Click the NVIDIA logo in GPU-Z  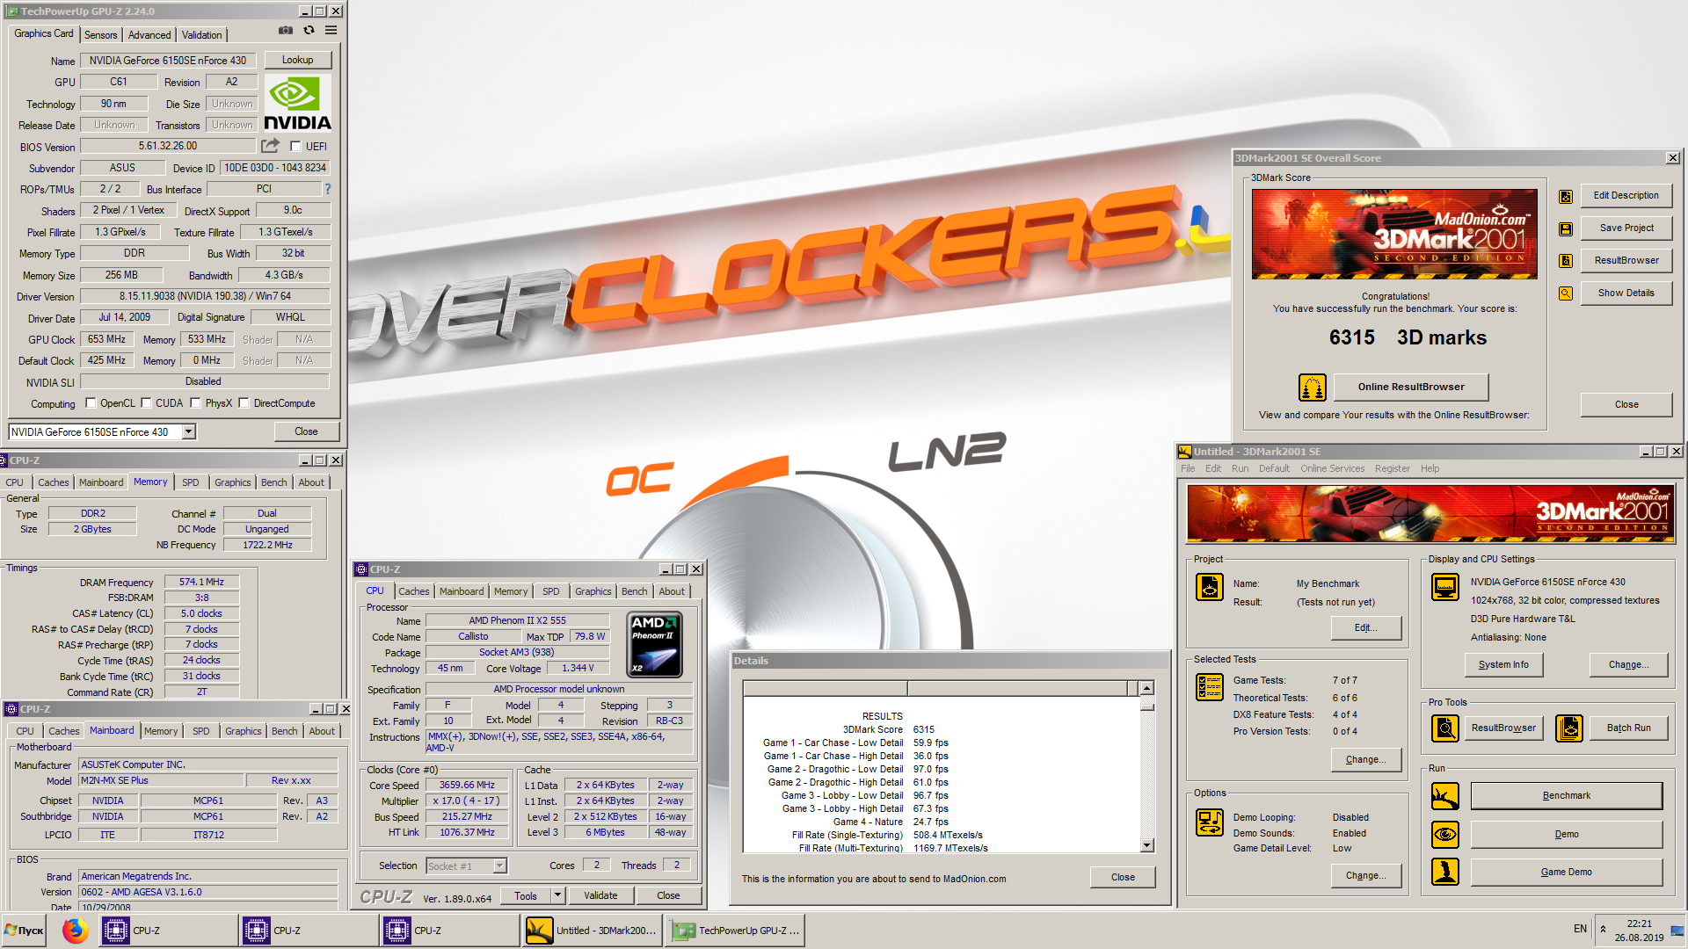tap(298, 103)
